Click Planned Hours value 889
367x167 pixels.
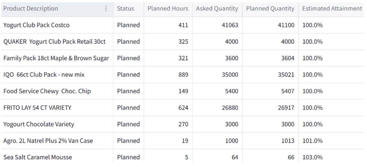tap(183, 75)
